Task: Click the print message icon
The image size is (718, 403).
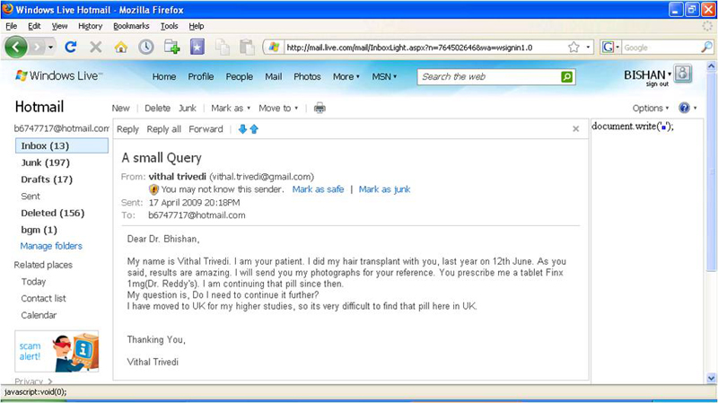Action: pos(320,108)
